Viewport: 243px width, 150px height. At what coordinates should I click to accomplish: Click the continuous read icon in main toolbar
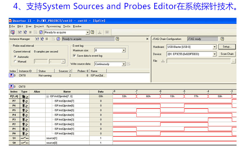(25, 32)
